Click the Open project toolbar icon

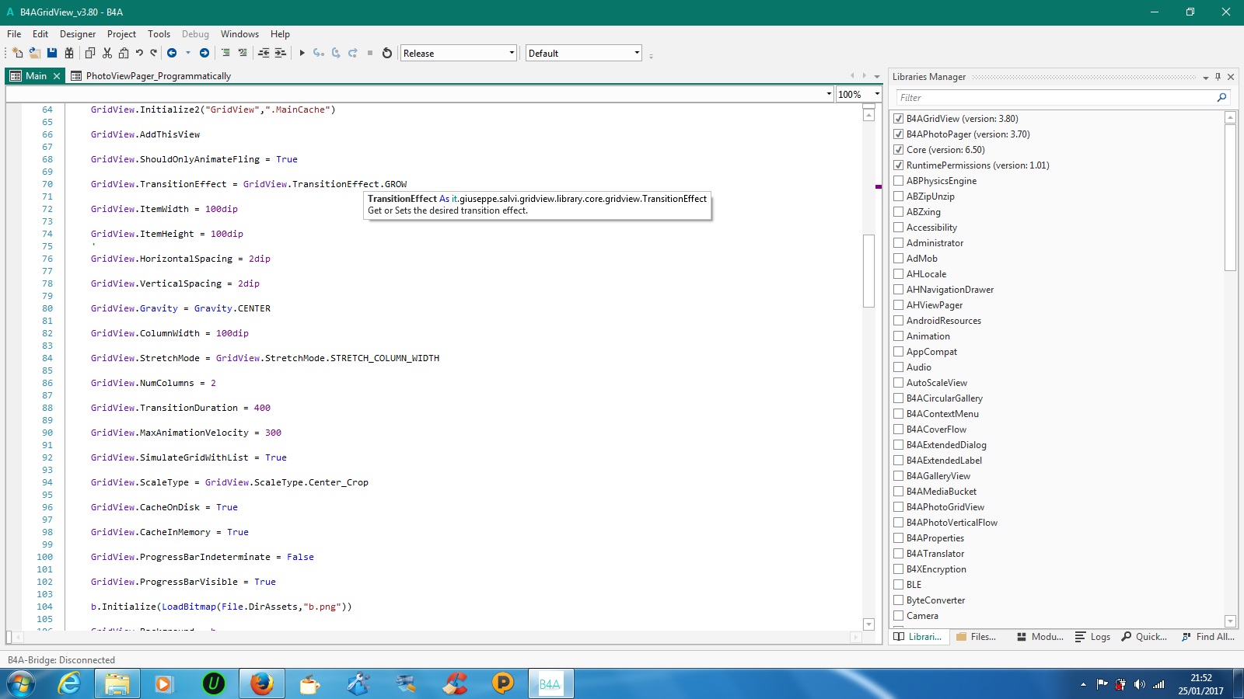pos(35,53)
